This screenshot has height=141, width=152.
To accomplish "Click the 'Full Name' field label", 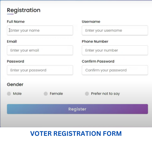I will click(16, 22).
